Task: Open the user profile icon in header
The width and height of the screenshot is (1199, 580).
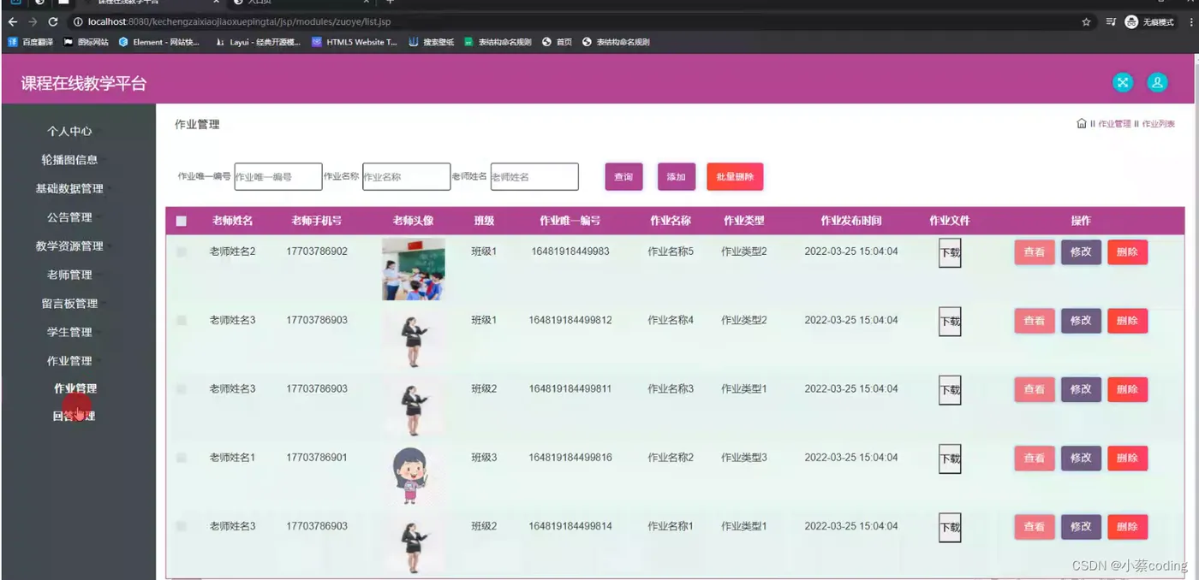Action: pos(1157,82)
